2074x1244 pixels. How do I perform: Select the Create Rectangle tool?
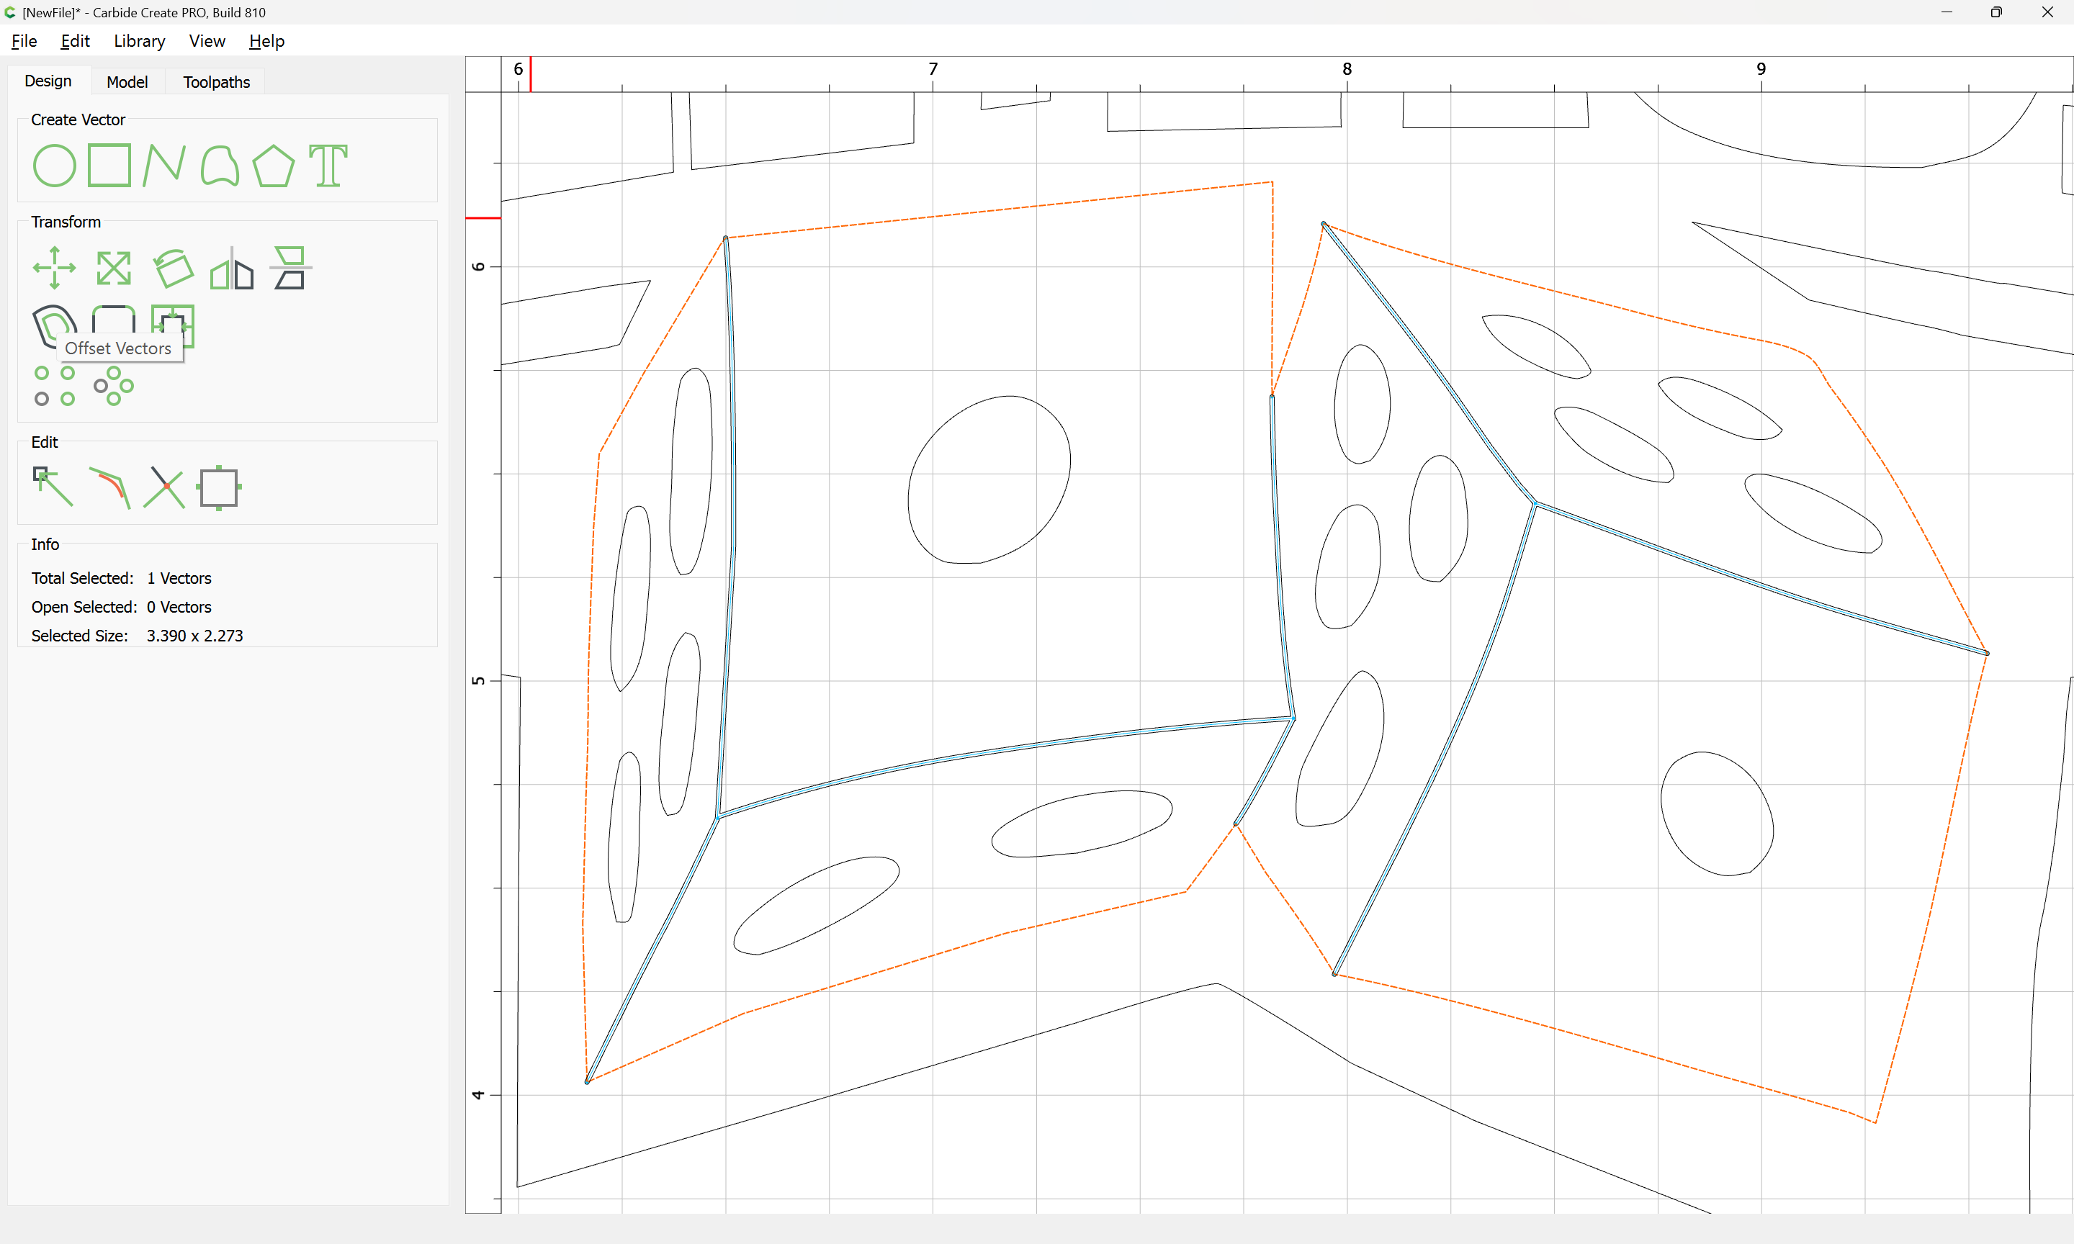tap(109, 165)
